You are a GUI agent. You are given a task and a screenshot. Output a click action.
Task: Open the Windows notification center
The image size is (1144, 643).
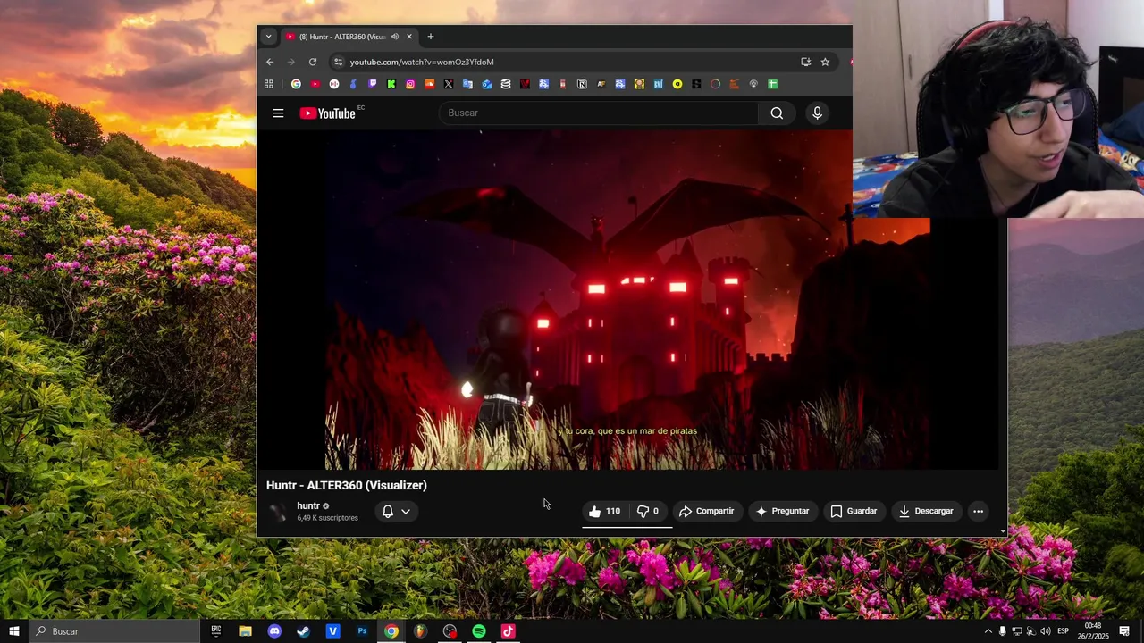(x=1124, y=631)
